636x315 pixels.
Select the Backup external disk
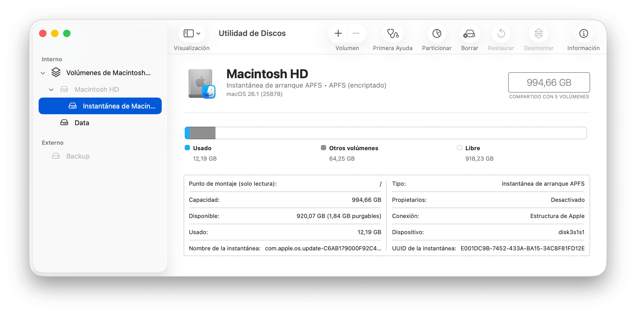(77, 156)
